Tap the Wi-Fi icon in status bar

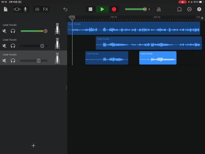192,2
